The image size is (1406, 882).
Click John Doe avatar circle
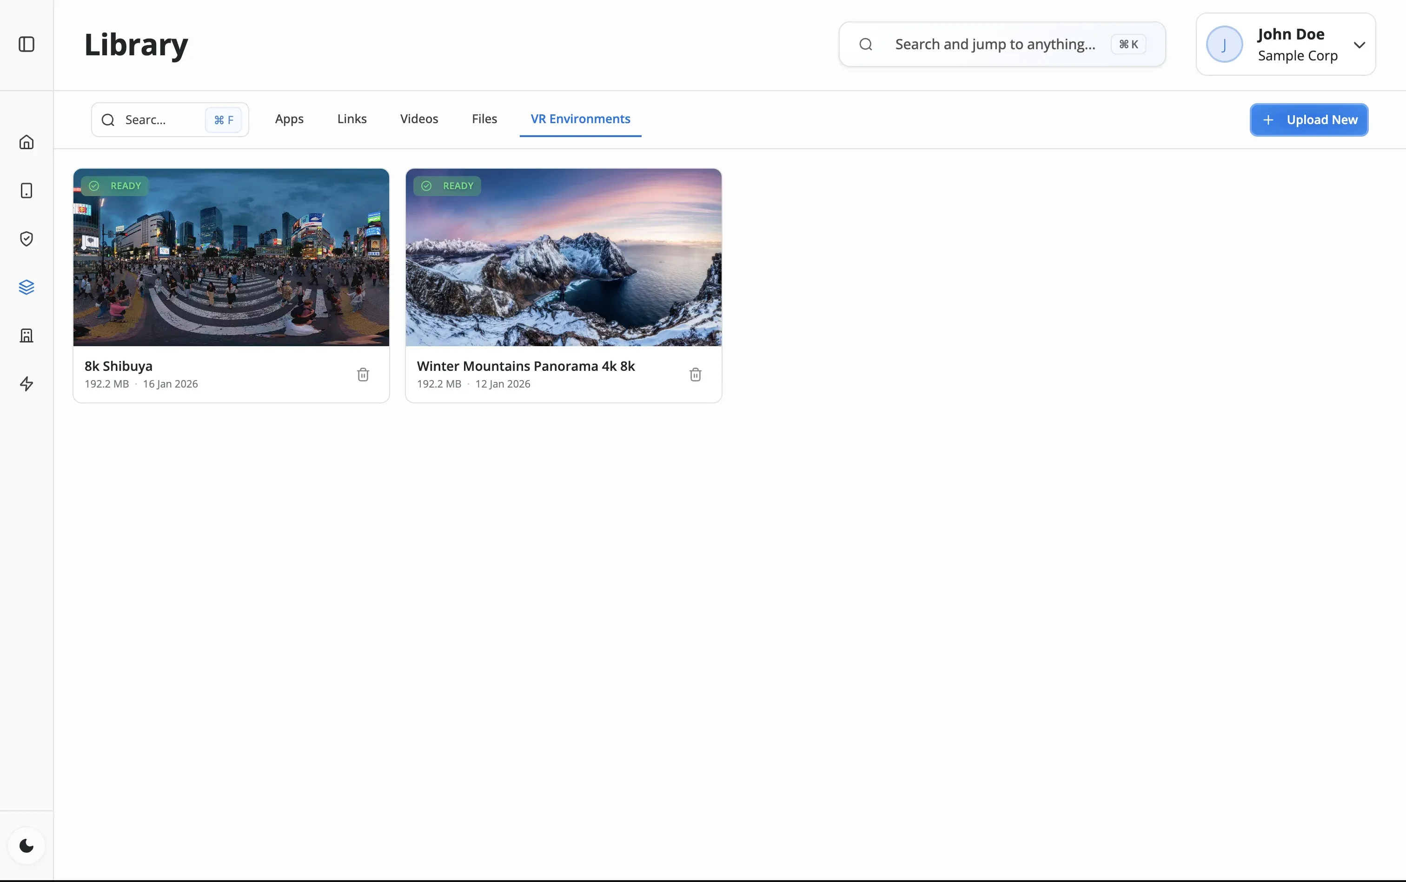point(1224,44)
